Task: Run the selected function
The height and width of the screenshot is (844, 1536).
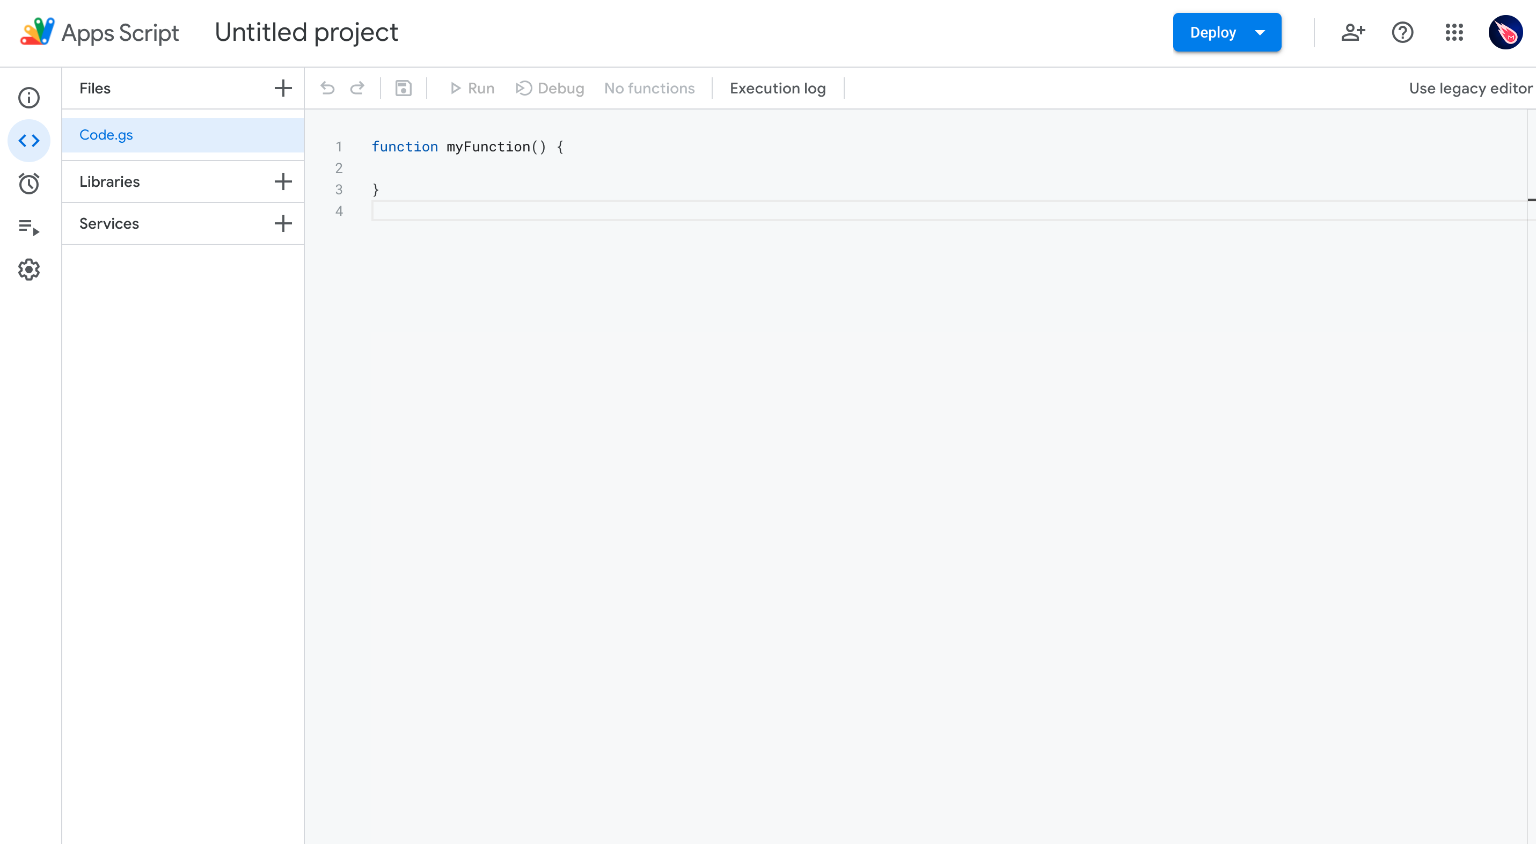Action: [472, 88]
